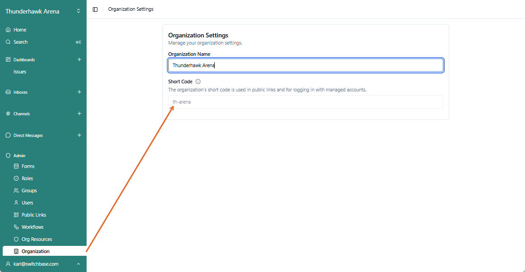525x272 pixels.
Task: Create a new inbox using plus icon
Action: point(79,92)
